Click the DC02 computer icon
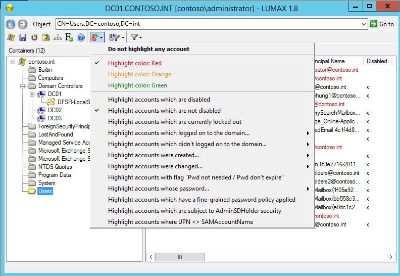The width and height of the screenshot is (400, 276). point(41,110)
